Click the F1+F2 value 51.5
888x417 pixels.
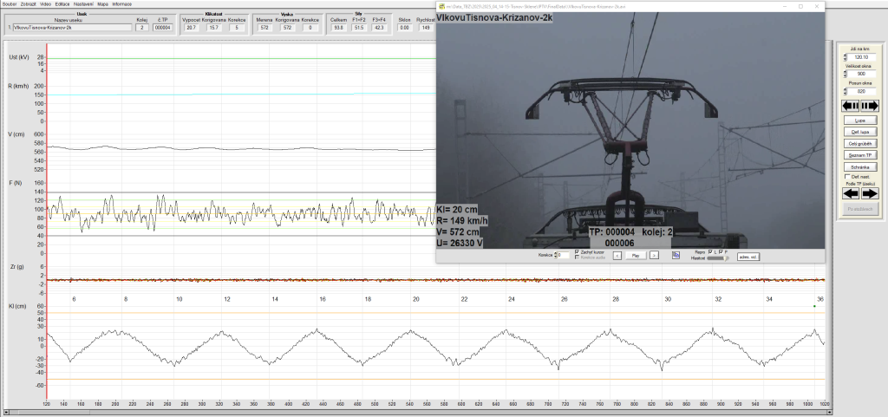pos(358,27)
